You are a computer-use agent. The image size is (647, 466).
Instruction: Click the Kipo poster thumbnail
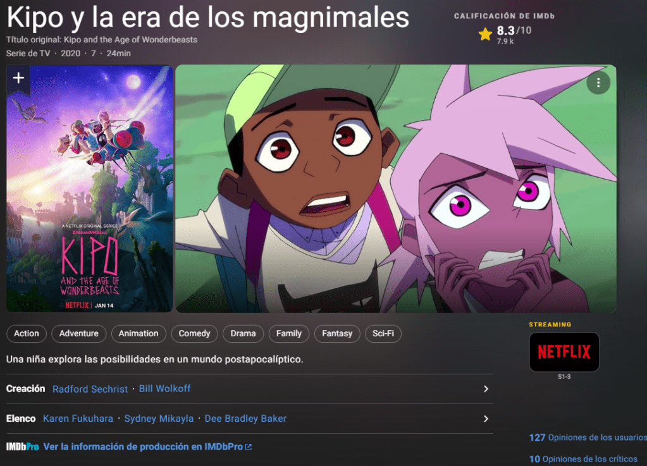[90, 188]
